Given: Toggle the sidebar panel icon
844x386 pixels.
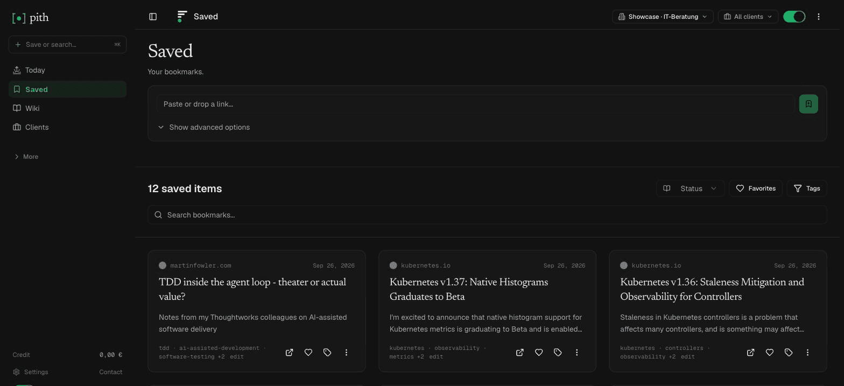Looking at the screenshot, I should point(153,17).
